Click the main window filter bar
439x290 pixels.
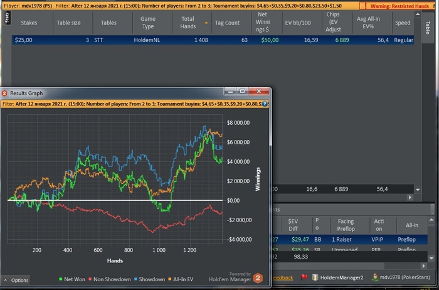point(181,6)
